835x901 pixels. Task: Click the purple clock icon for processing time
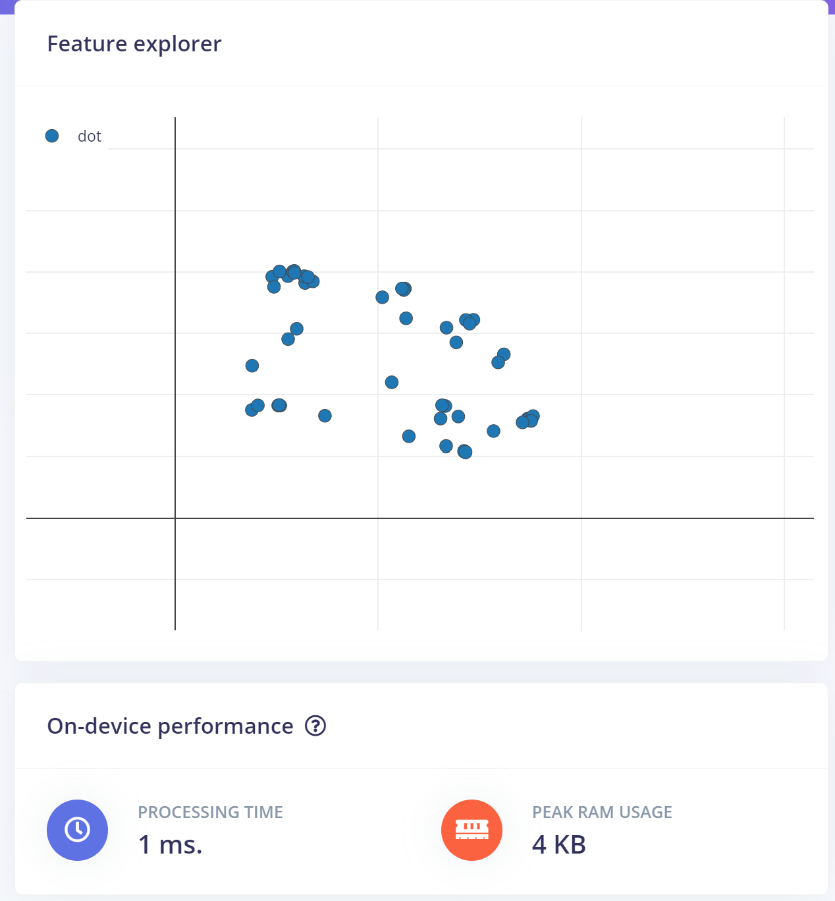77,830
